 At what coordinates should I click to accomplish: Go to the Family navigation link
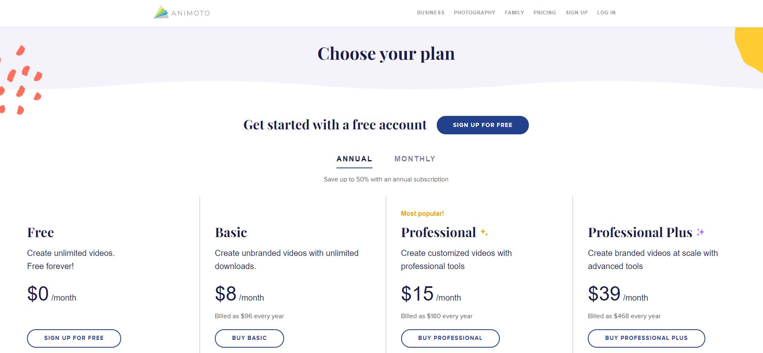point(514,13)
